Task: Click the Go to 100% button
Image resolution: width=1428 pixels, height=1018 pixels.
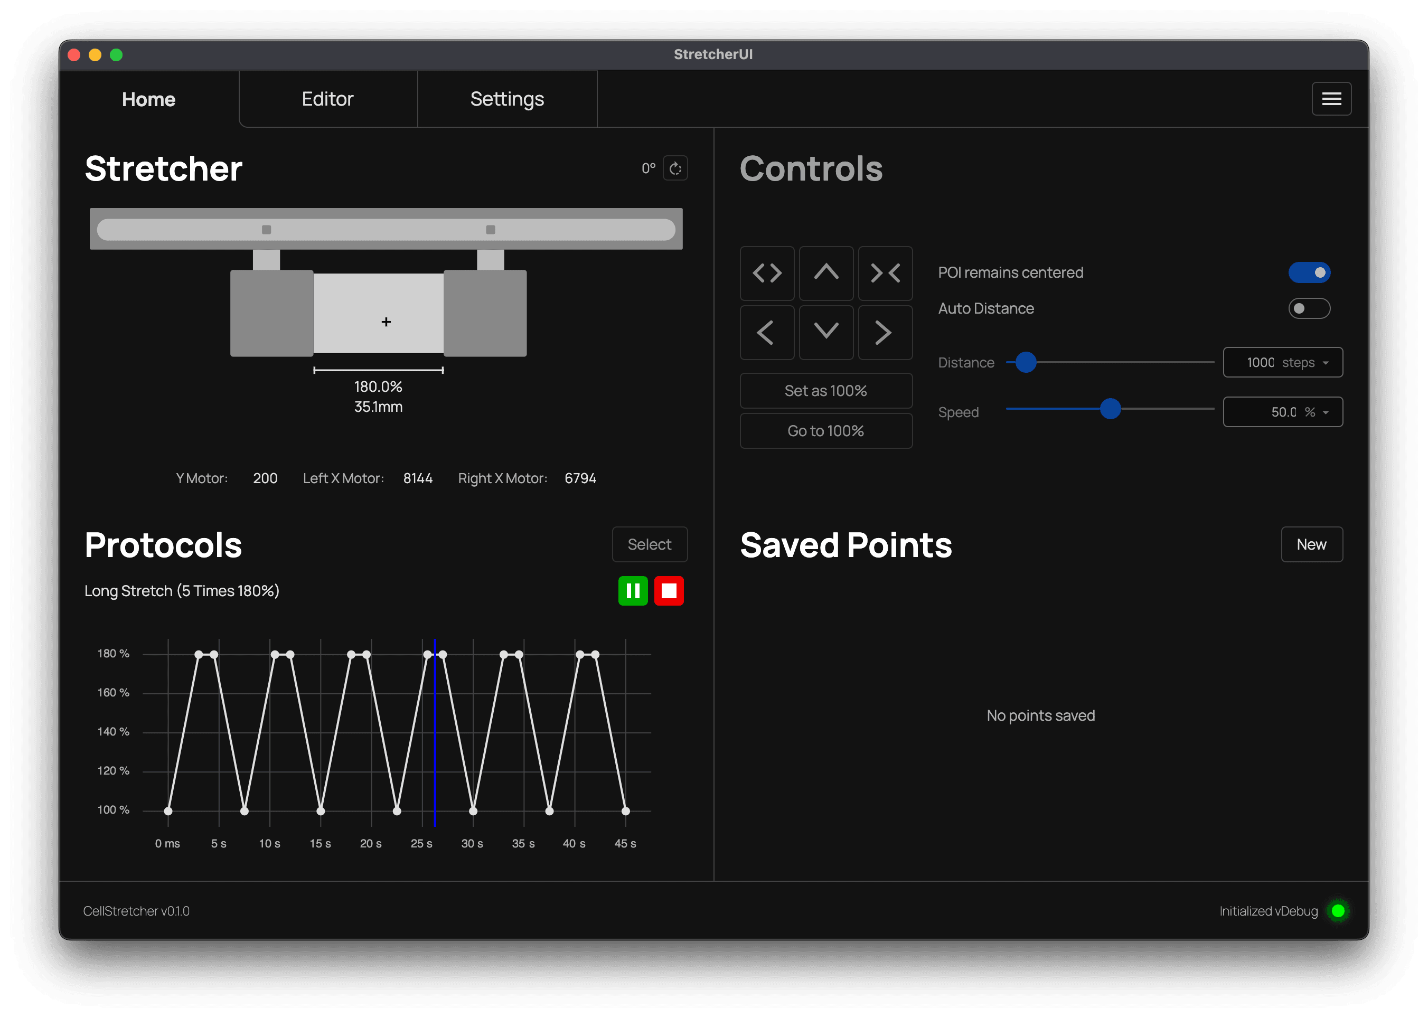Action: (825, 431)
